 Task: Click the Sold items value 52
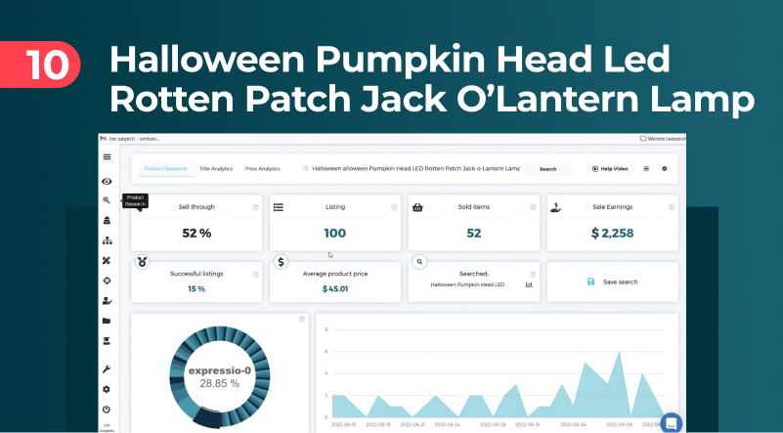pyautogui.click(x=474, y=233)
